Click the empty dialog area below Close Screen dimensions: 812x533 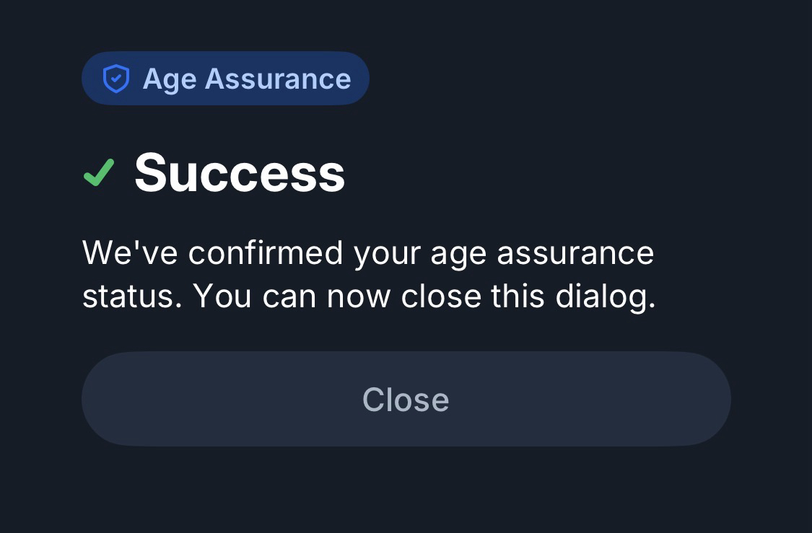point(406,490)
